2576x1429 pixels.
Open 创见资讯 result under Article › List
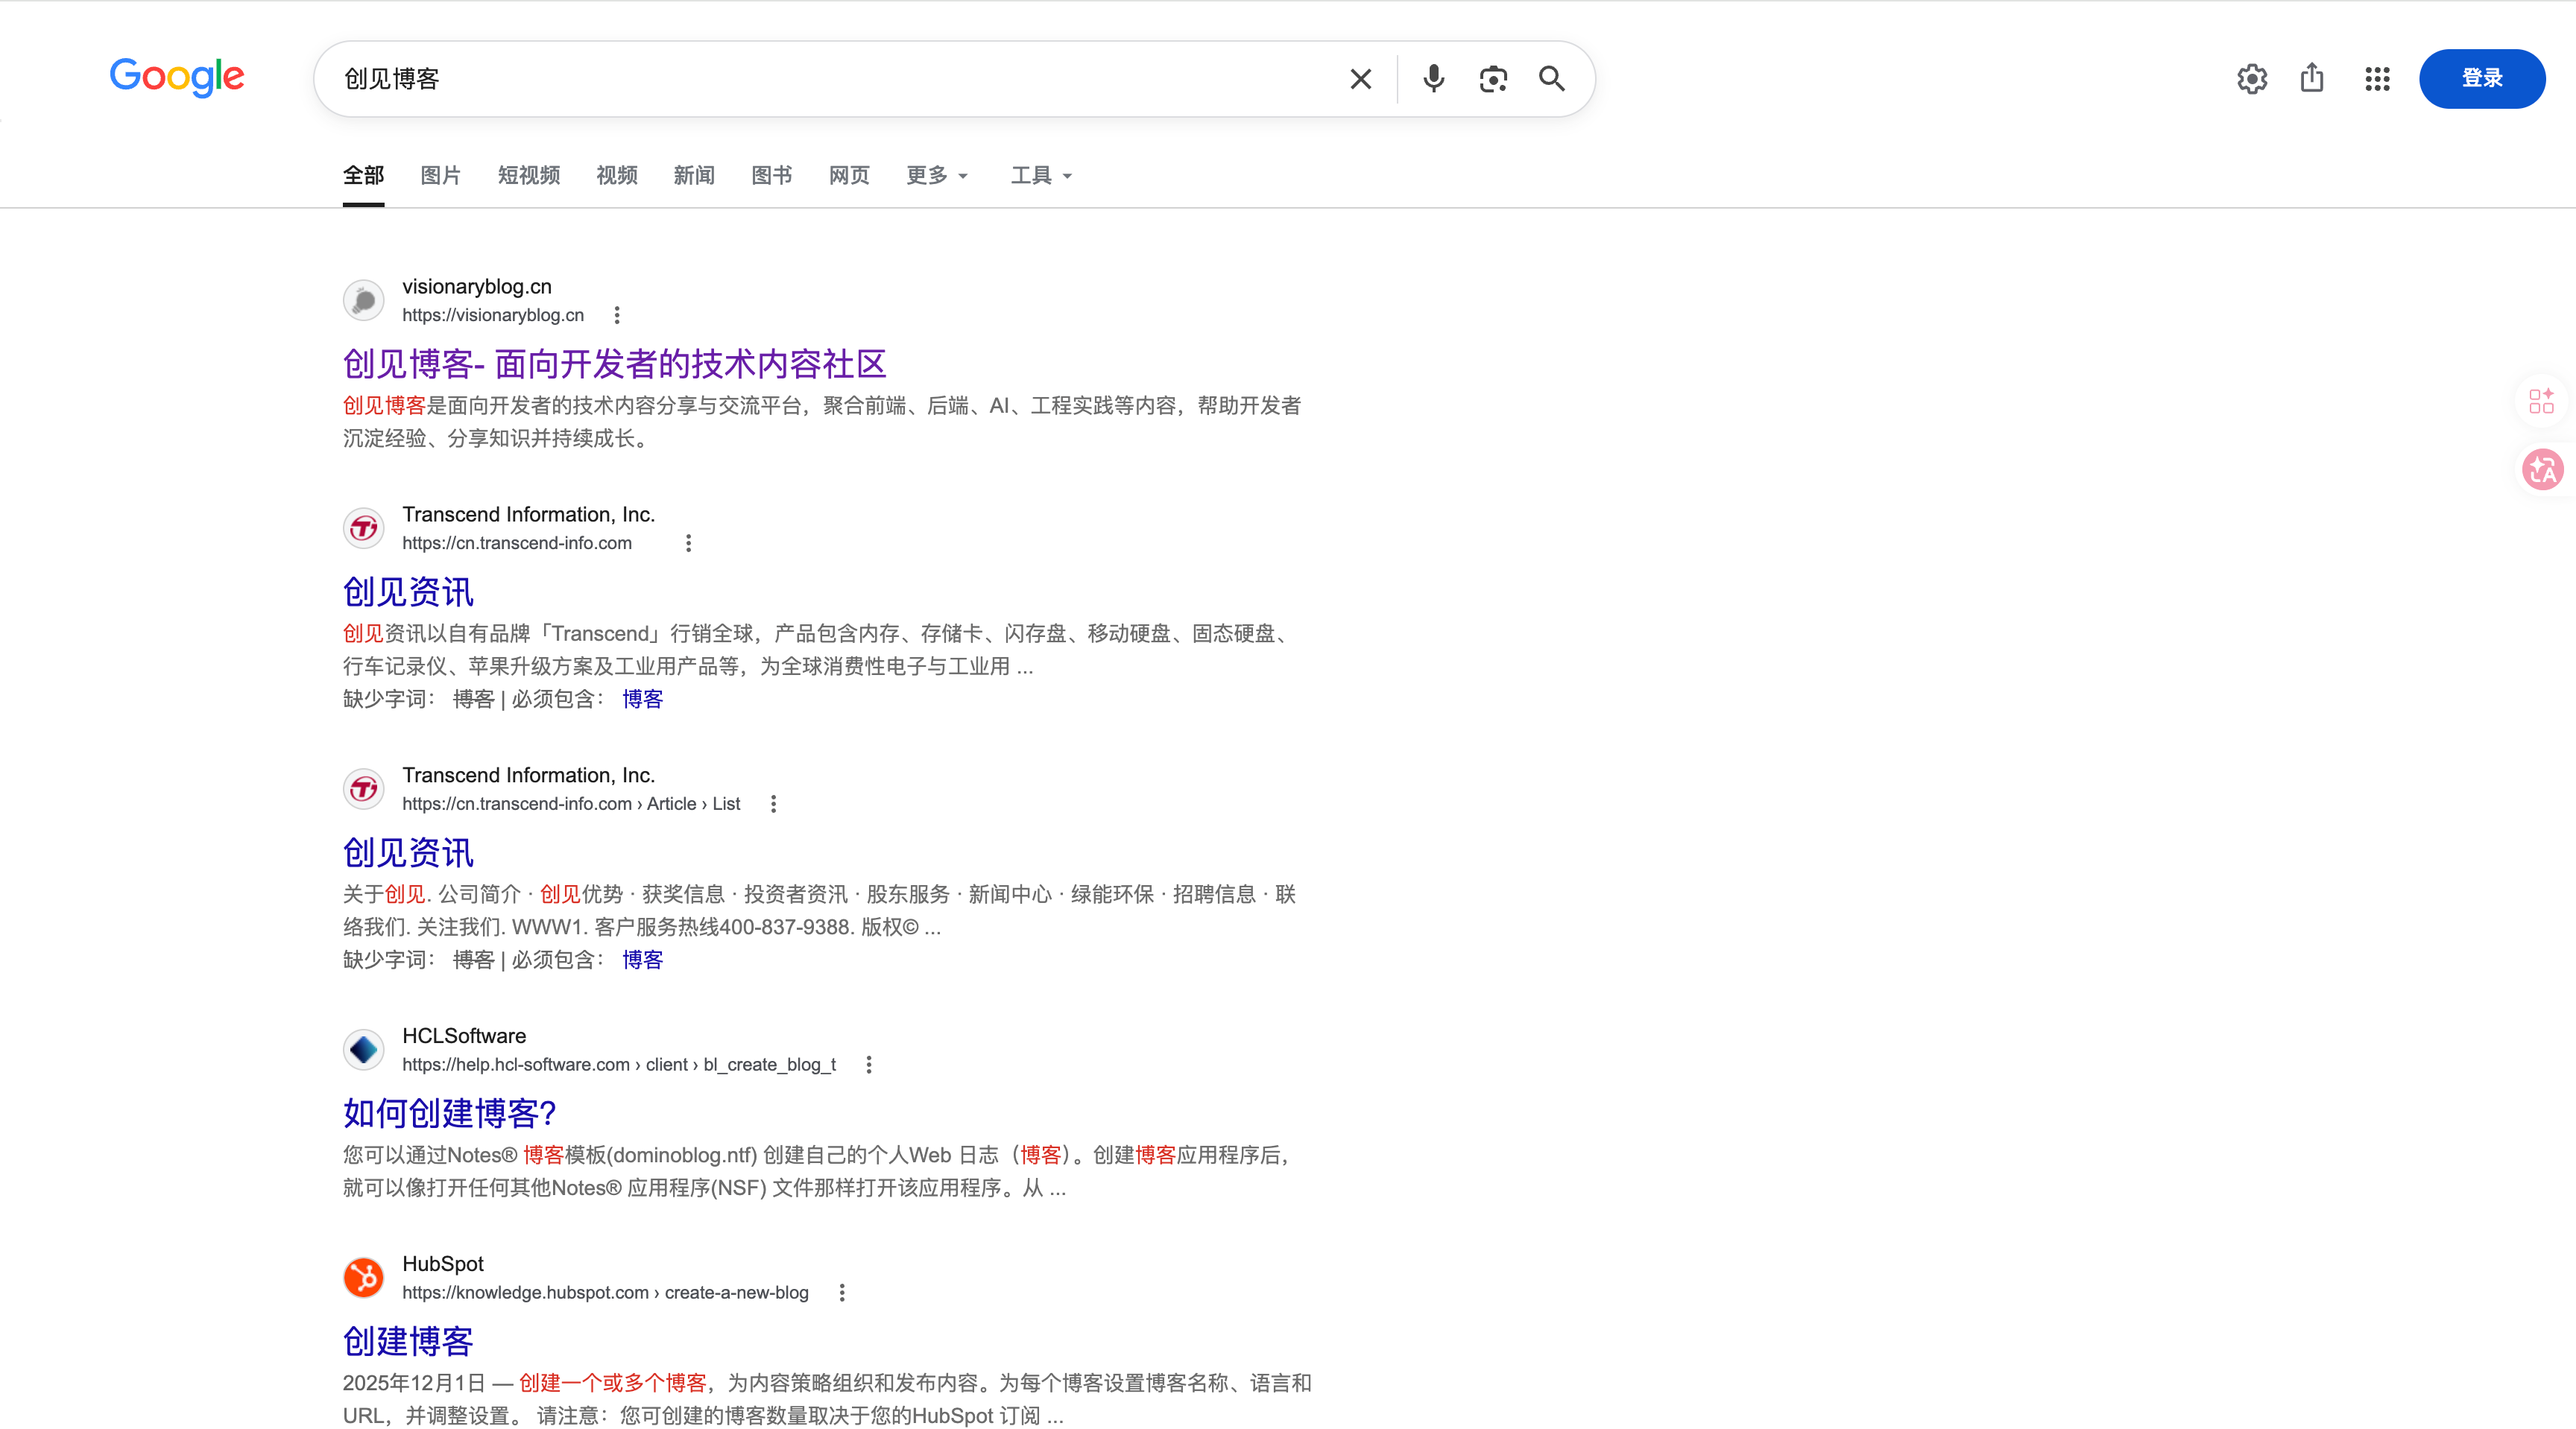click(408, 852)
